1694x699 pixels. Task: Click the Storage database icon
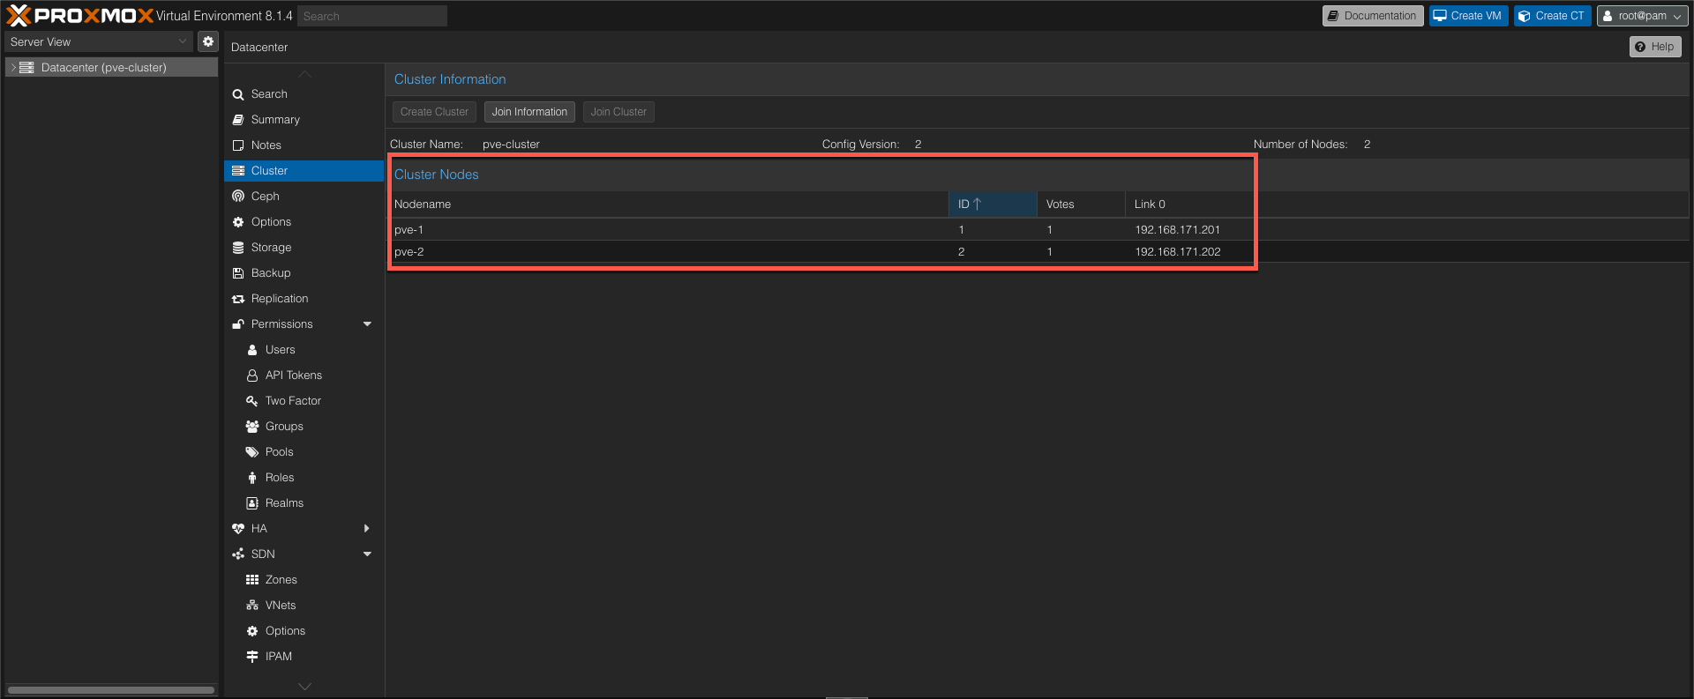pyautogui.click(x=238, y=248)
